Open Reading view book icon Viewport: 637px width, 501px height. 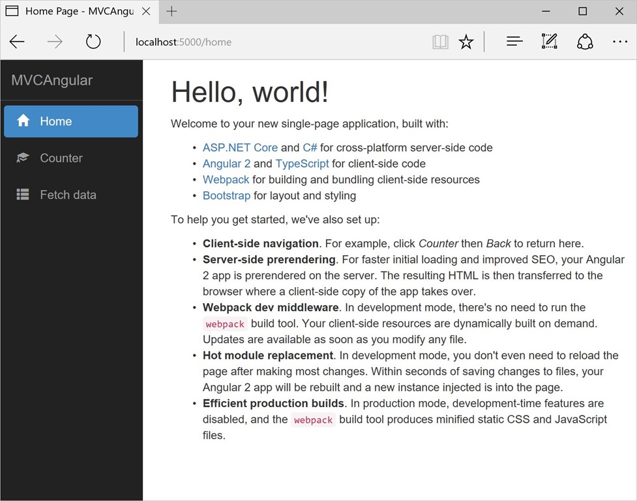click(x=440, y=42)
